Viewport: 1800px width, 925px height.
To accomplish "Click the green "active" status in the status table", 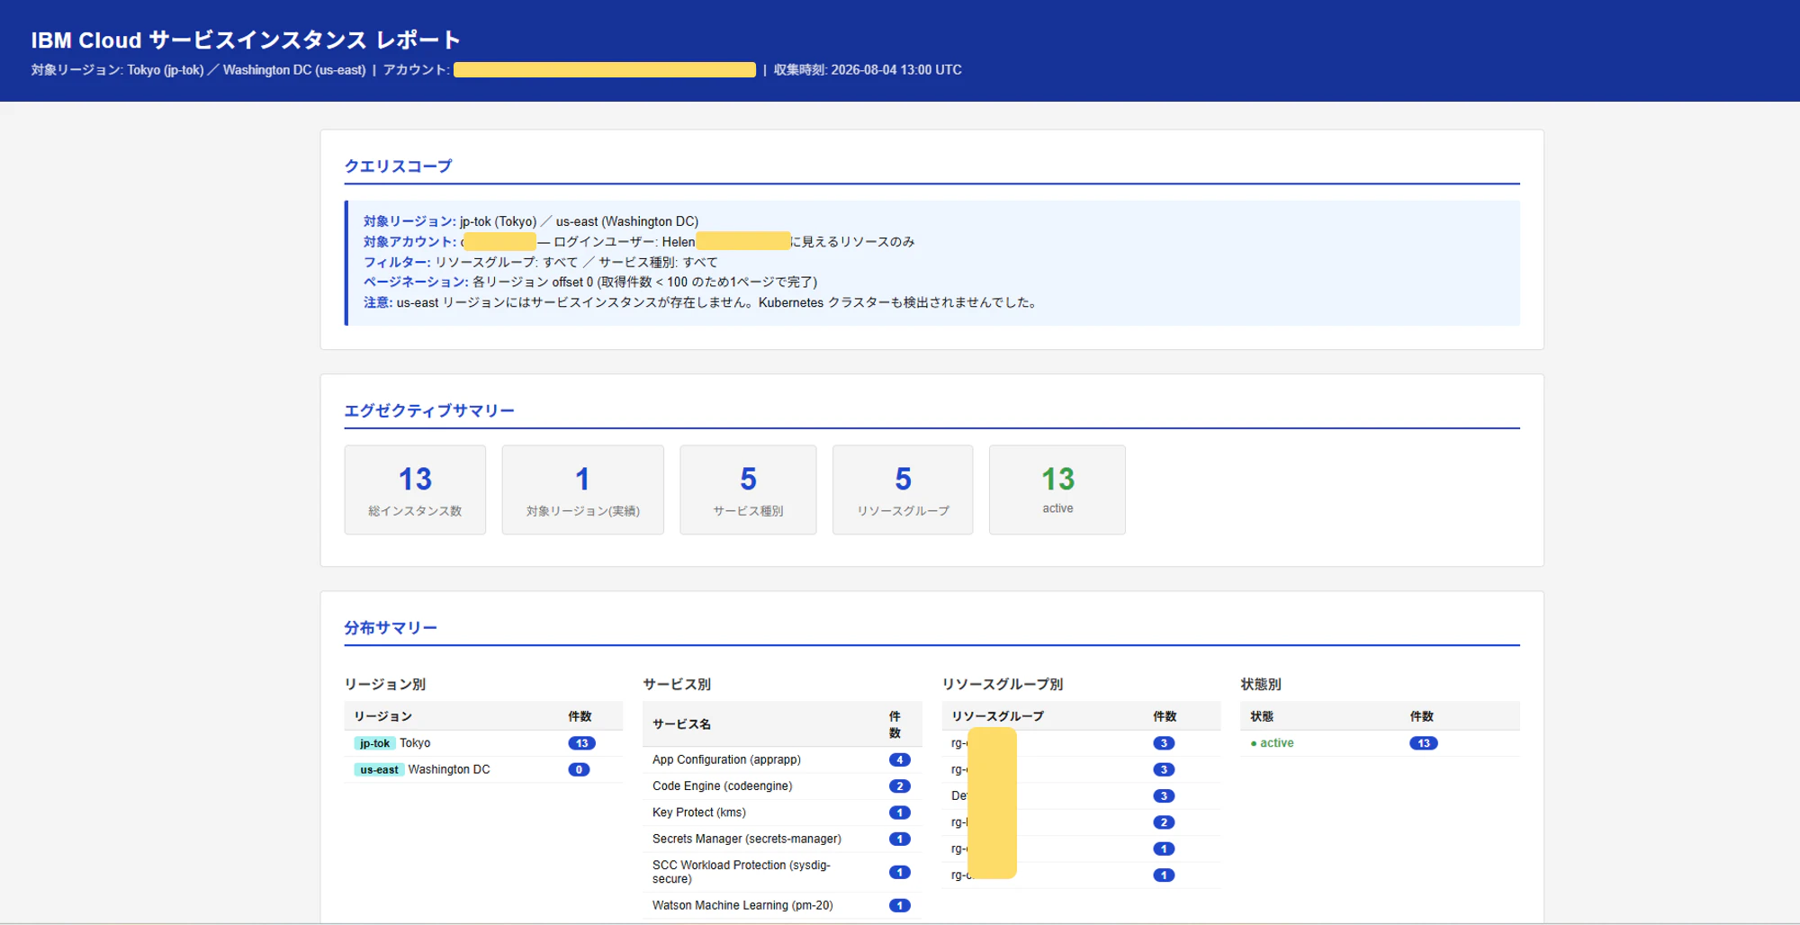I will tap(1273, 743).
